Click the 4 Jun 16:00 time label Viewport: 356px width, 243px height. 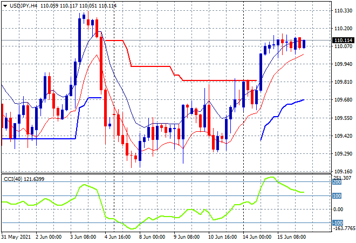(x=118, y=237)
